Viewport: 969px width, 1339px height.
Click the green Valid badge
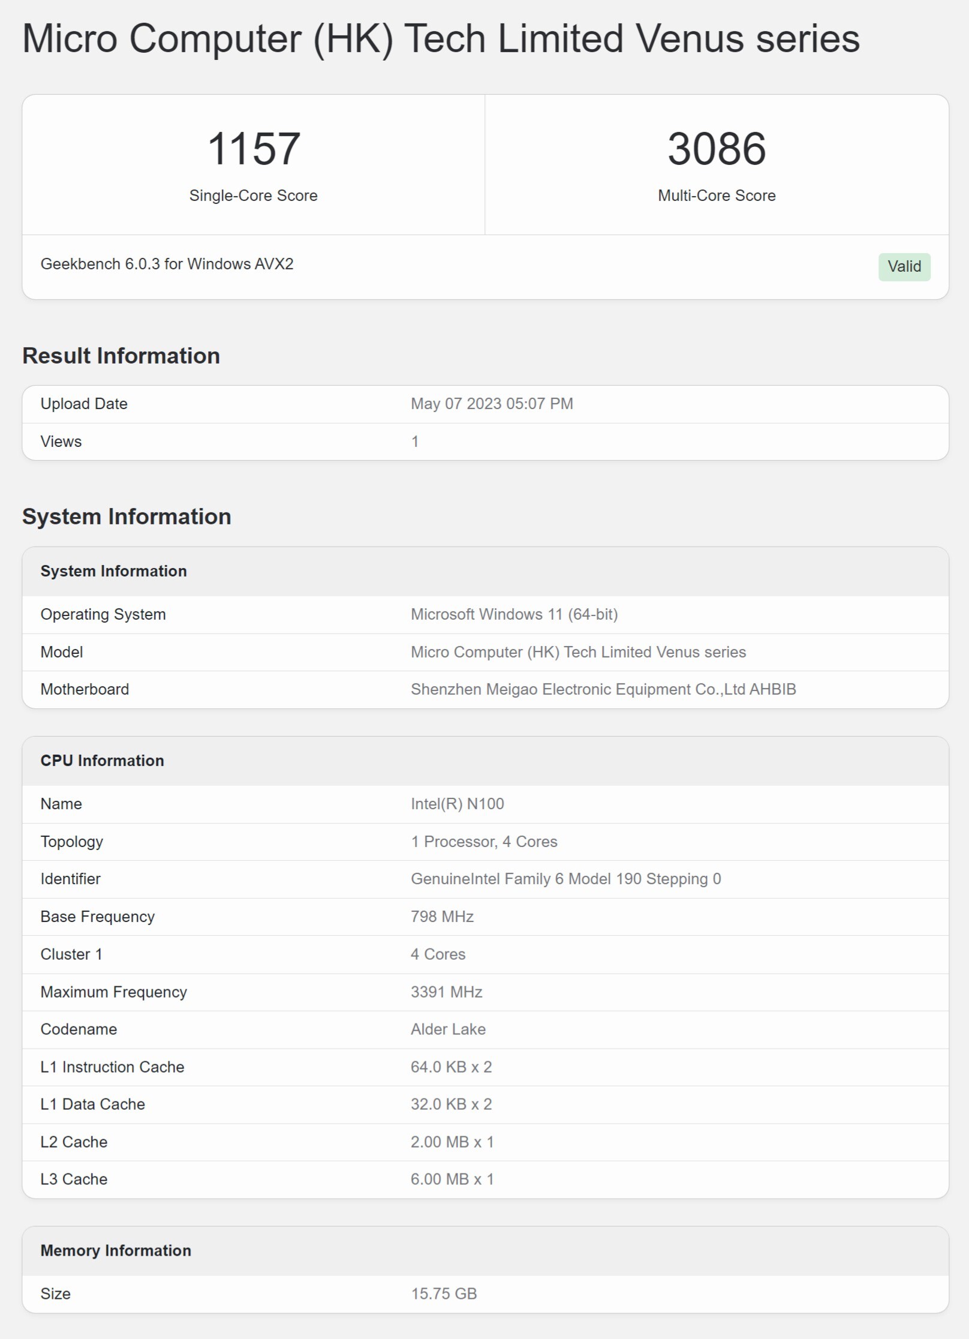pyautogui.click(x=904, y=266)
